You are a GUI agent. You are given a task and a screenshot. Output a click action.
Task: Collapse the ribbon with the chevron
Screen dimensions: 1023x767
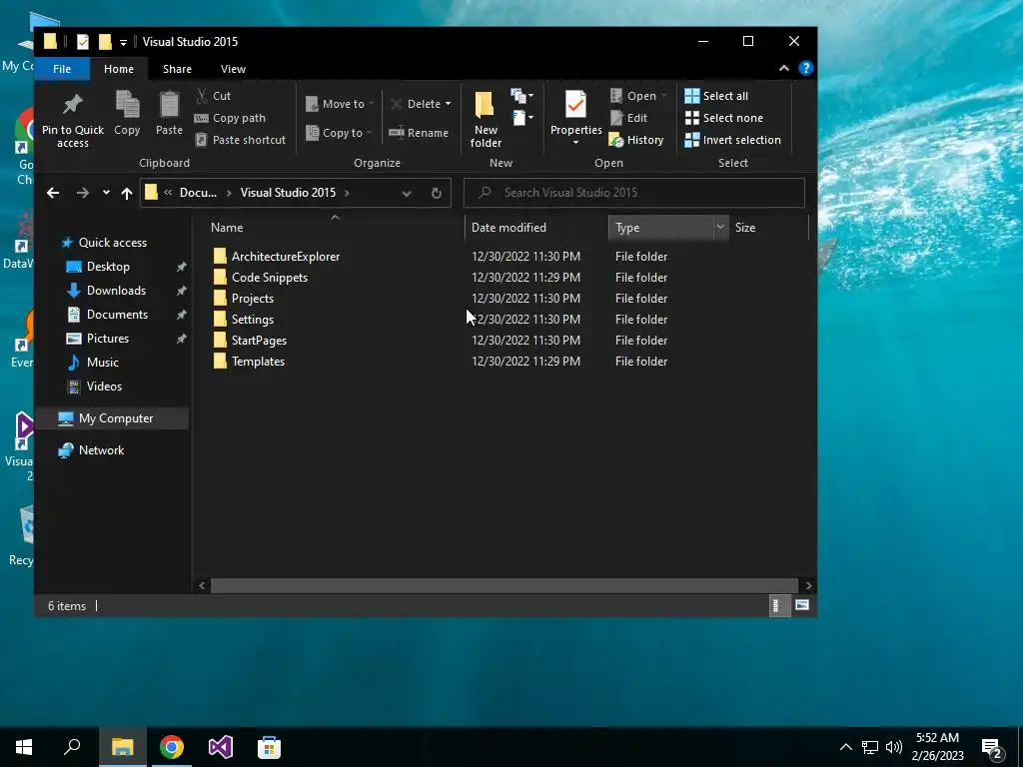pos(784,68)
